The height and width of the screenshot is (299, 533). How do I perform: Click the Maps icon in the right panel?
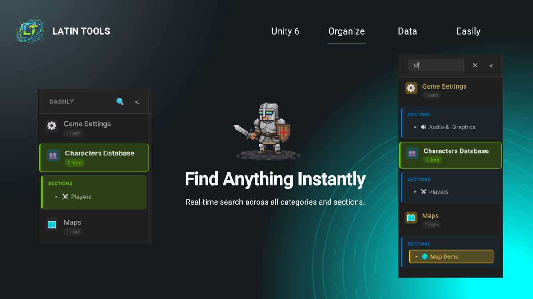click(x=411, y=218)
